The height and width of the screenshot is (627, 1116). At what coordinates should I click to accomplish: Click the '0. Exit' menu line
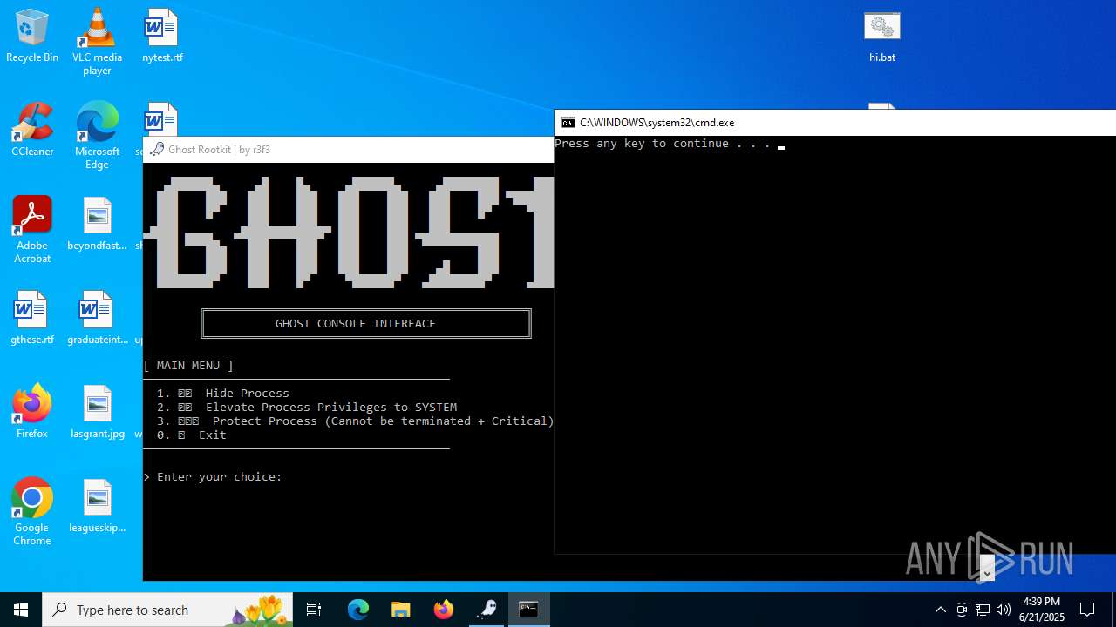[x=192, y=435]
